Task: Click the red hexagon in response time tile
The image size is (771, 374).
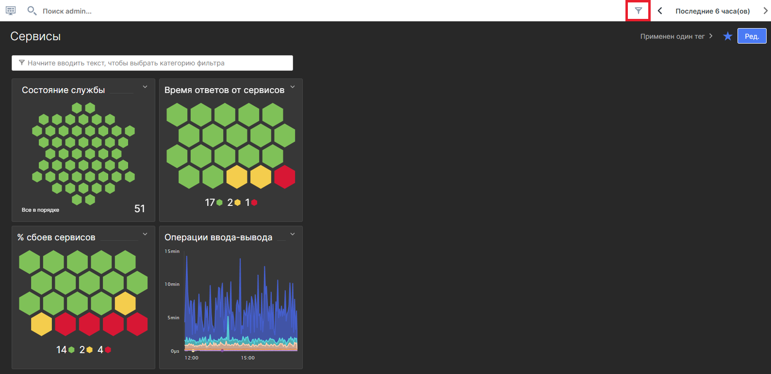Action: point(284,177)
